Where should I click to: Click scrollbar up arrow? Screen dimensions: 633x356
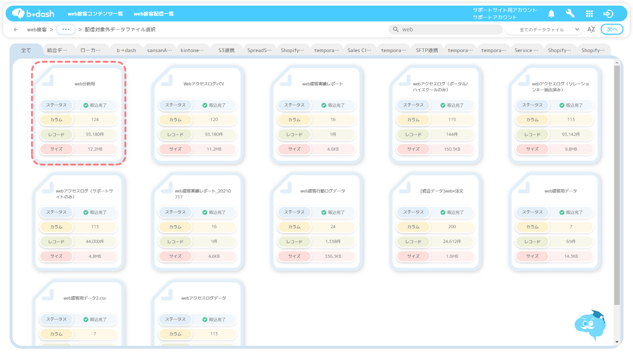point(617,63)
